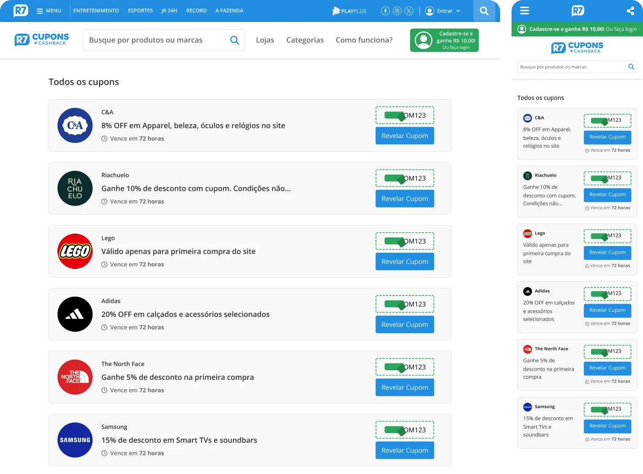Click the small North Face logo in mobile card

527,349
